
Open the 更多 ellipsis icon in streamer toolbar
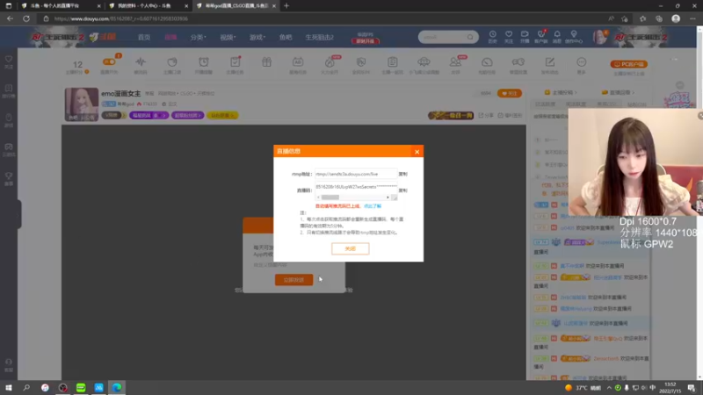click(581, 64)
